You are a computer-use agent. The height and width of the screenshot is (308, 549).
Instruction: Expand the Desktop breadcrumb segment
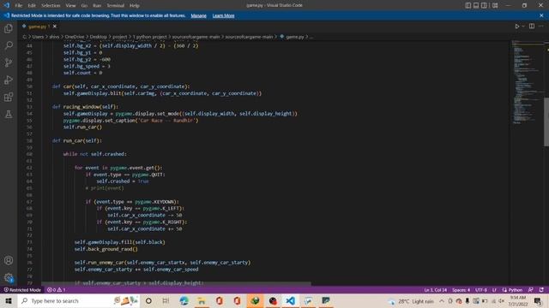98,37
